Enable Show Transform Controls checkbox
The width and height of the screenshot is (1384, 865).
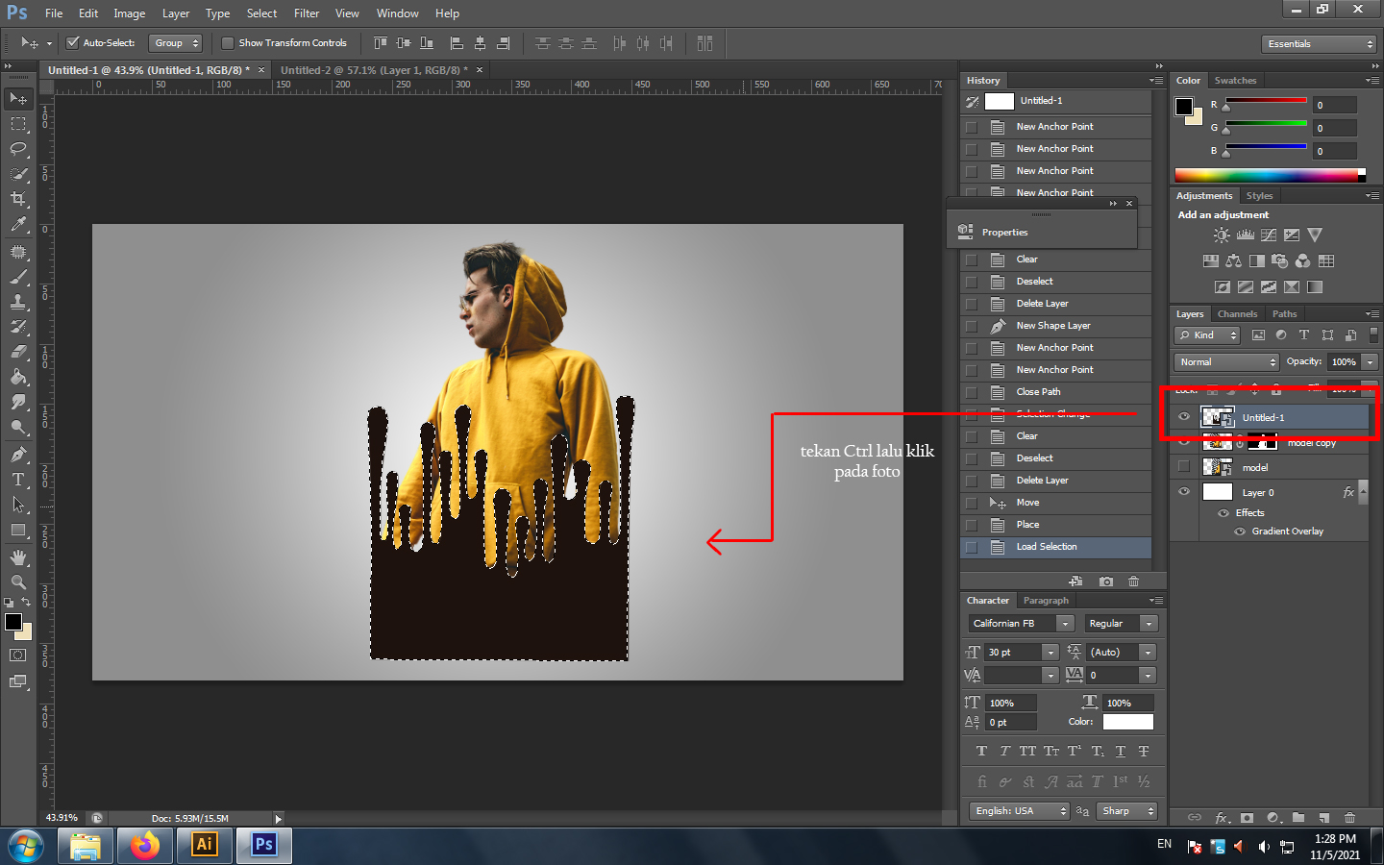pyautogui.click(x=228, y=43)
